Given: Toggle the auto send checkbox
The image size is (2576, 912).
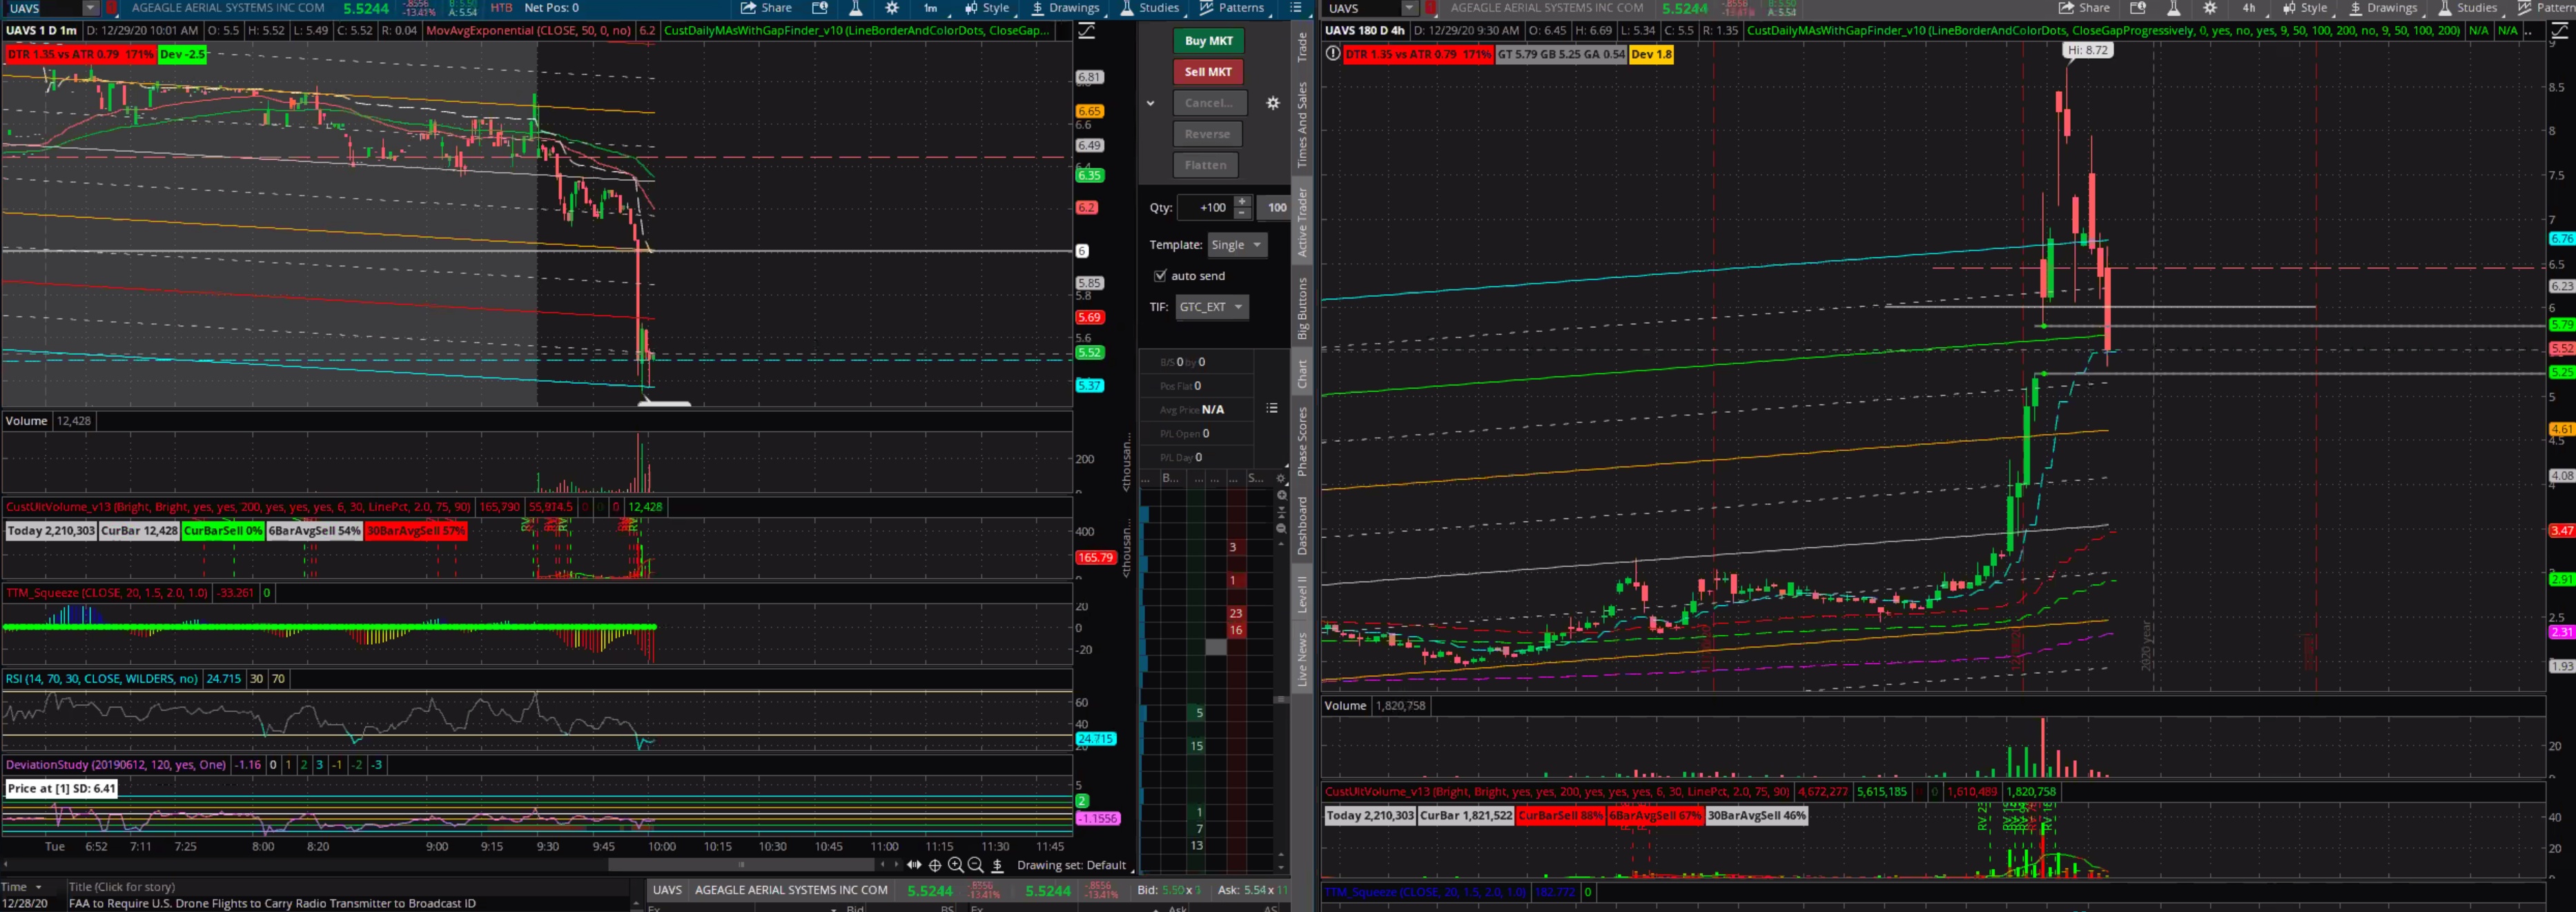Looking at the screenshot, I should click(1160, 276).
